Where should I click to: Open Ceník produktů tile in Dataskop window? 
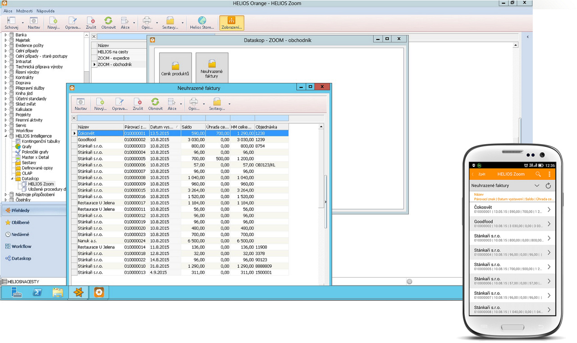tap(175, 68)
